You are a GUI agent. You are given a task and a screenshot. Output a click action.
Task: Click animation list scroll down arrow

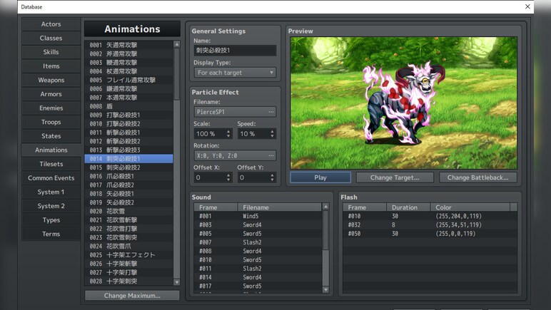[x=177, y=282]
